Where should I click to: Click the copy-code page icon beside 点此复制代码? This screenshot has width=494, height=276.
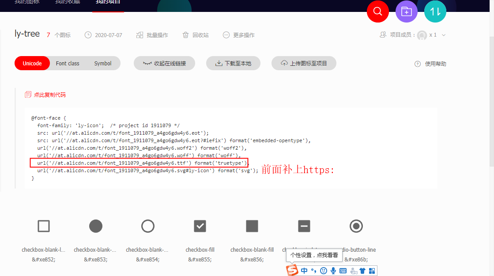pyautogui.click(x=29, y=94)
